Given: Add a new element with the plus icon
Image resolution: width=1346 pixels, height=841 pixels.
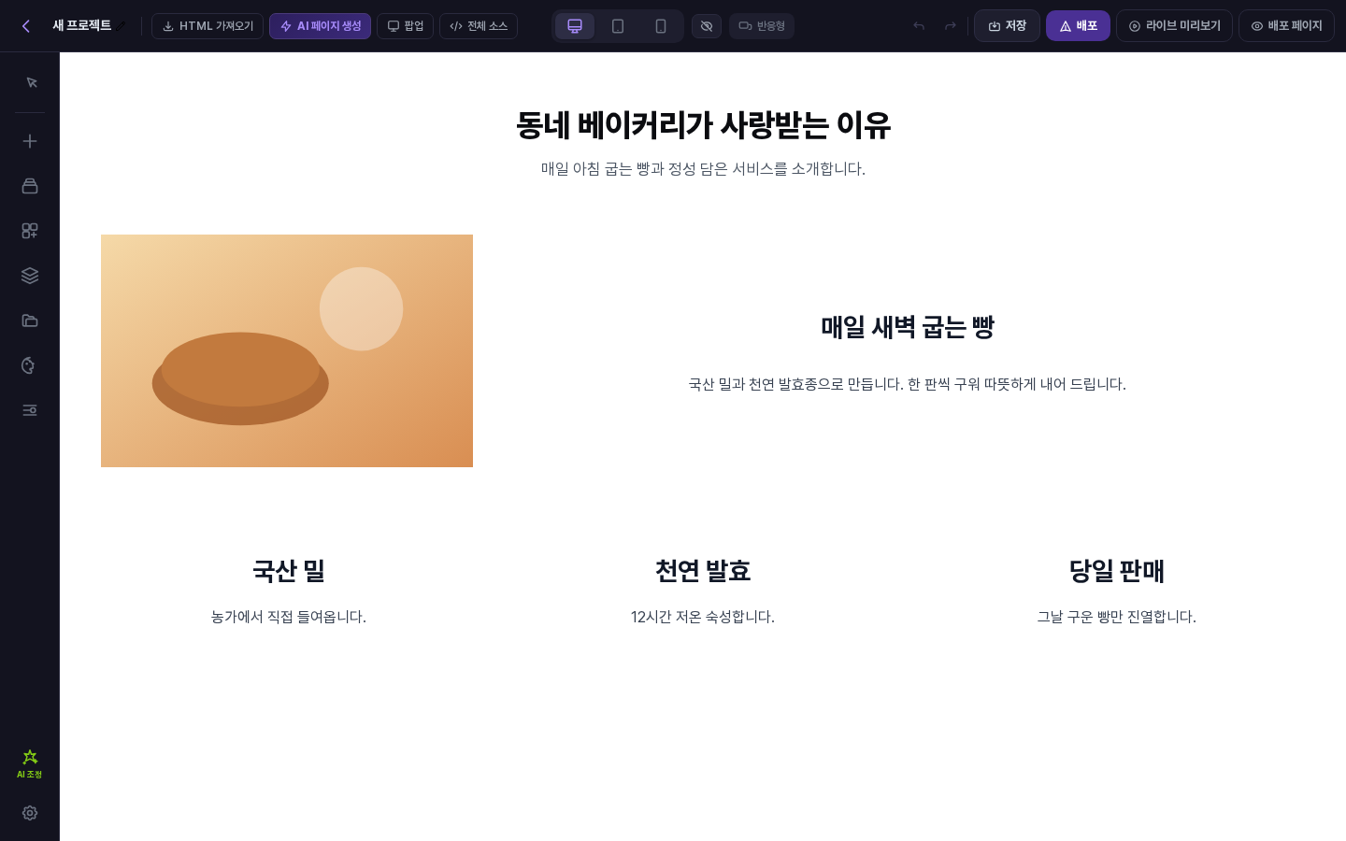Looking at the screenshot, I should [x=30, y=141].
